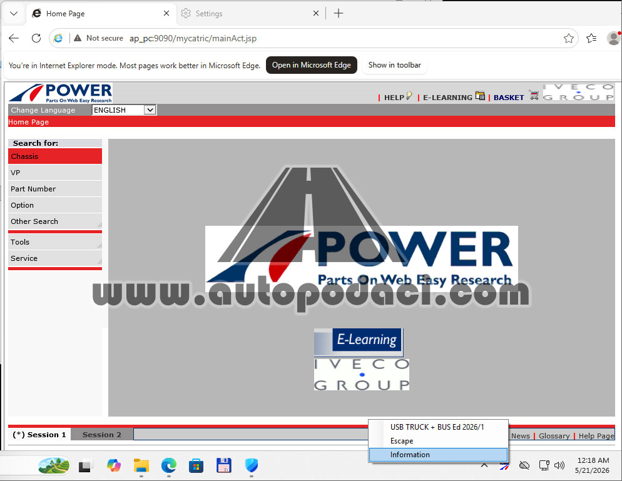Open Microsoft Edge from the taskbar

pos(169,465)
